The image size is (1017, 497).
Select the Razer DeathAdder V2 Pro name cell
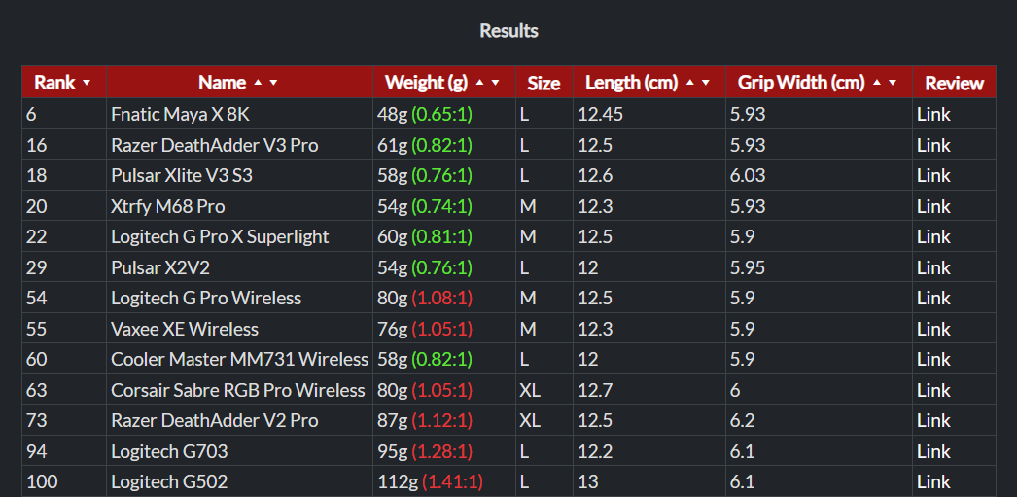click(239, 420)
